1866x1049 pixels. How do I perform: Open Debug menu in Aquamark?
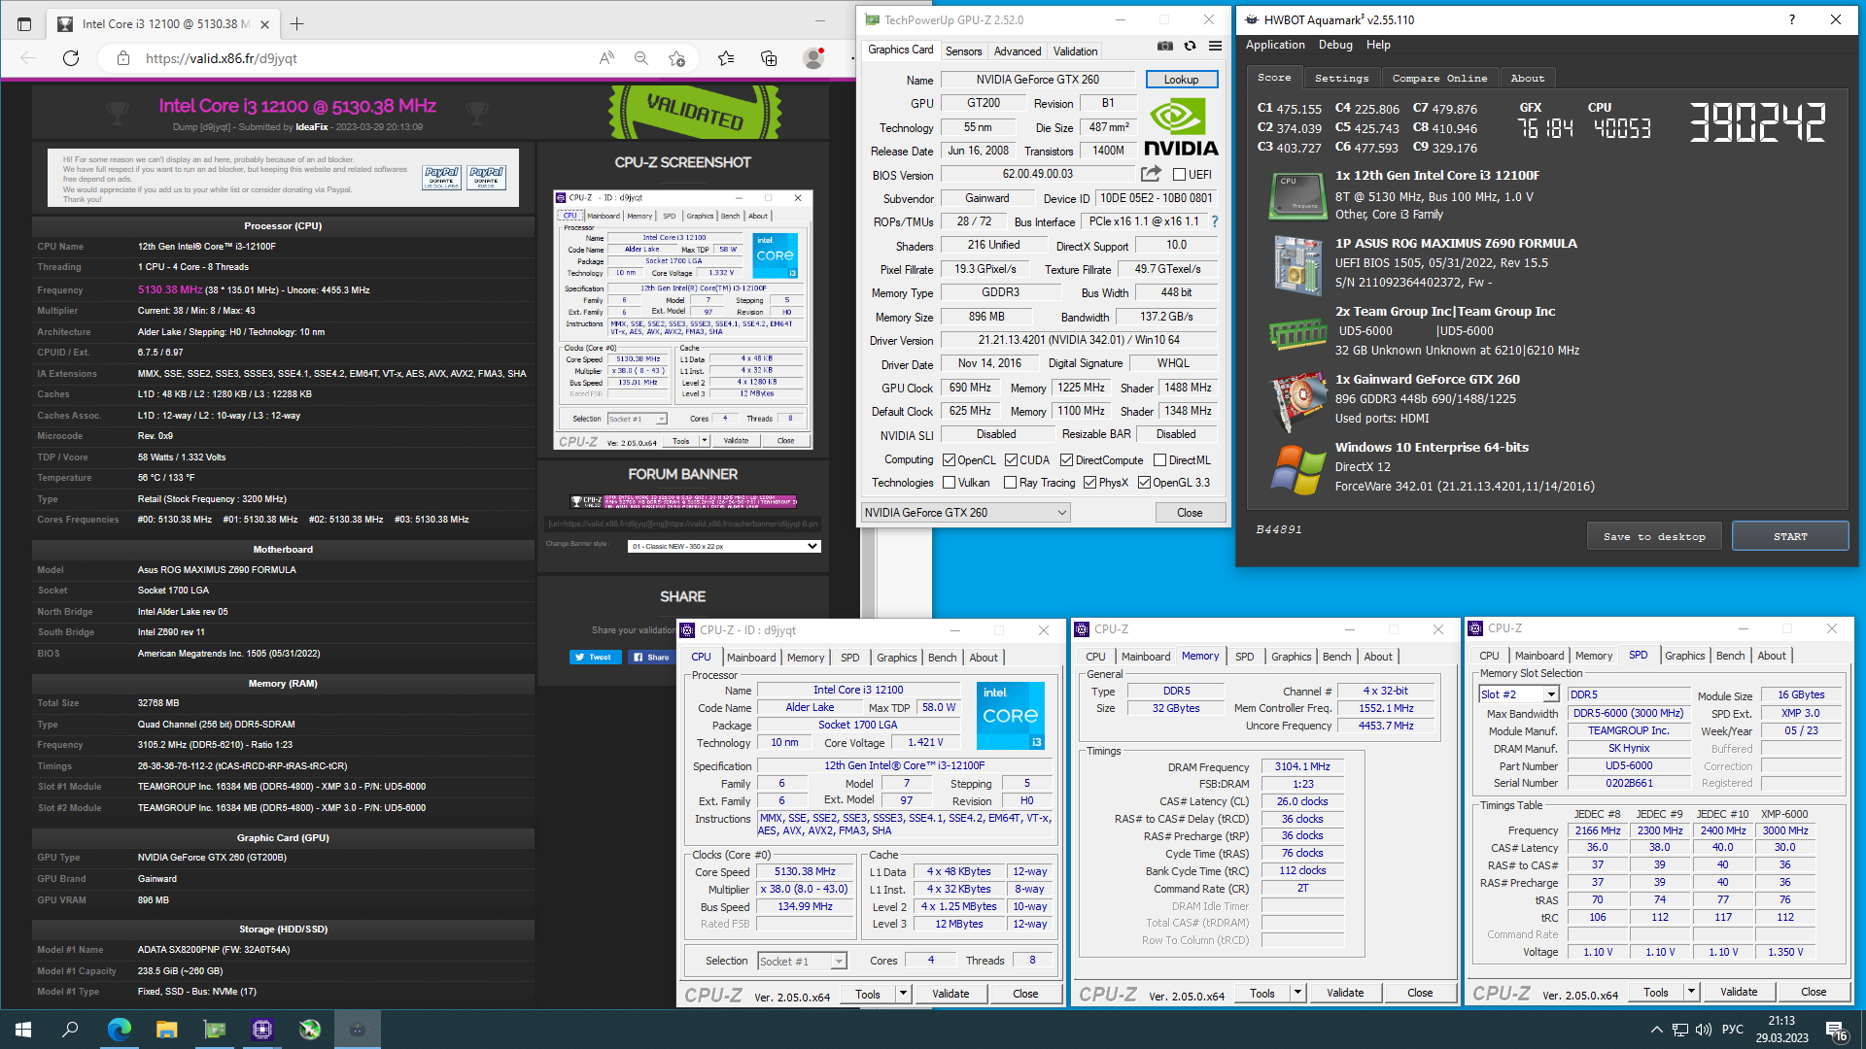click(1335, 45)
